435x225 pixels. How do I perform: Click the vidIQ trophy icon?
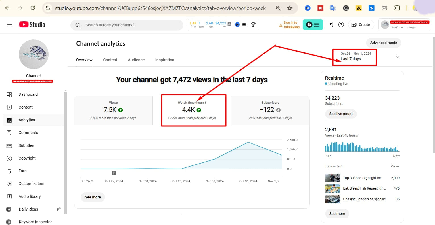(x=253, y=25)
